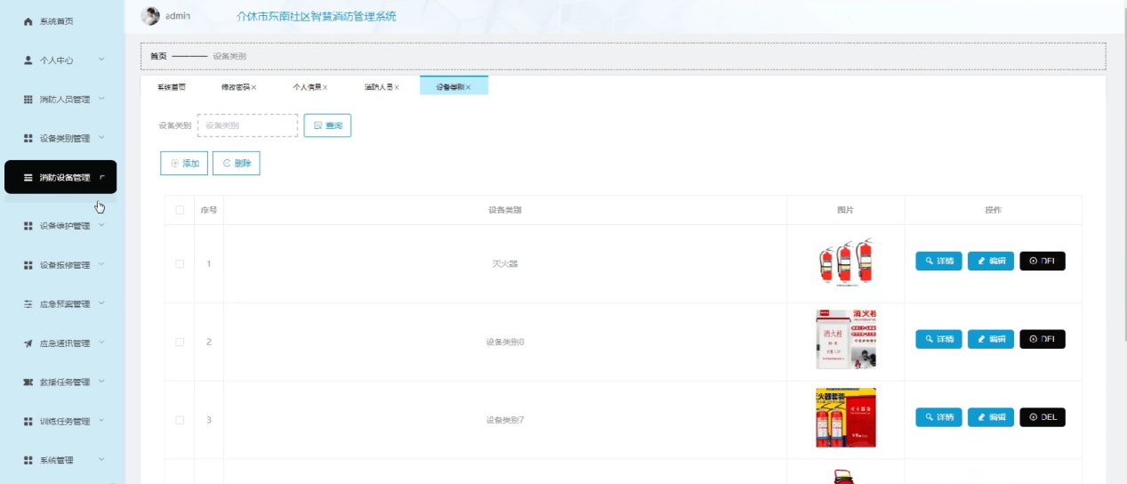Image resolution: width=1127 pixels, height=484 pixels.
Task: Click the cell text 灭火器
Action: (x=504, y=264)
